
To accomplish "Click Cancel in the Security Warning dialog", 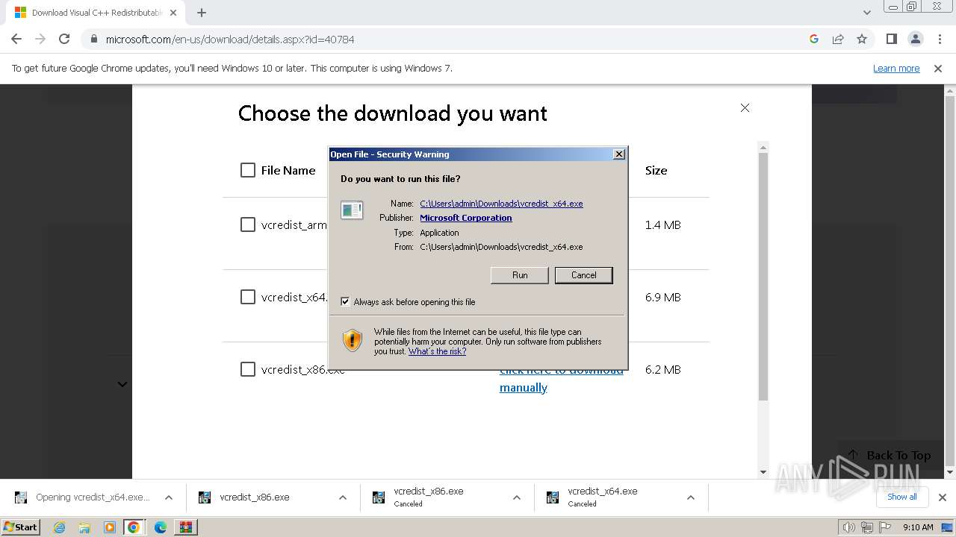I will (x=584, y=275).
